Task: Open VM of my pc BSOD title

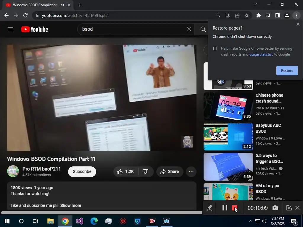Action: pyautogui.click(x=267, y=189)
